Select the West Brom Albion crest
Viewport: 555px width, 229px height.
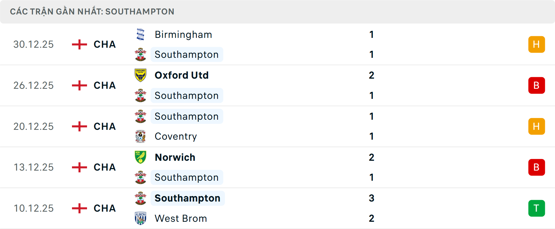click(140, 218)
